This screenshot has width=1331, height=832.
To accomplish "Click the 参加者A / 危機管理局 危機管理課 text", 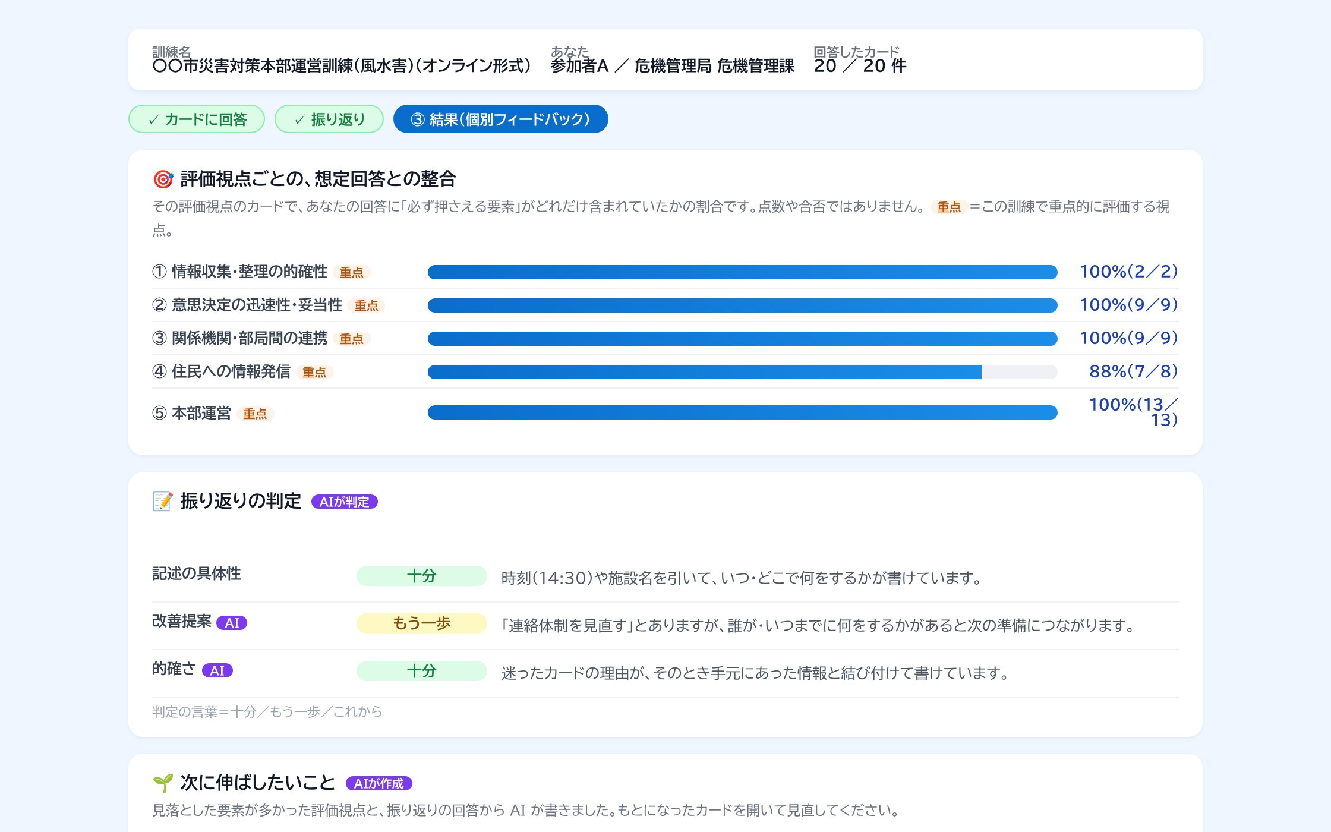I will click(x=672, y=66).
